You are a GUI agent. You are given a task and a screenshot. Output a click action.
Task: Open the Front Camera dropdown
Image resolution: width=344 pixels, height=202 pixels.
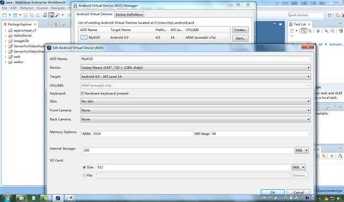click(195, 110)
